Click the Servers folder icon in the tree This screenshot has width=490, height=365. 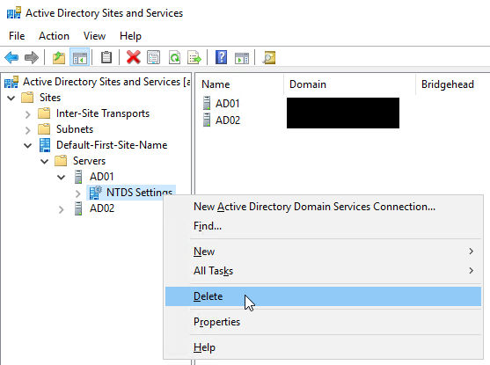click(x=61, y=161)
